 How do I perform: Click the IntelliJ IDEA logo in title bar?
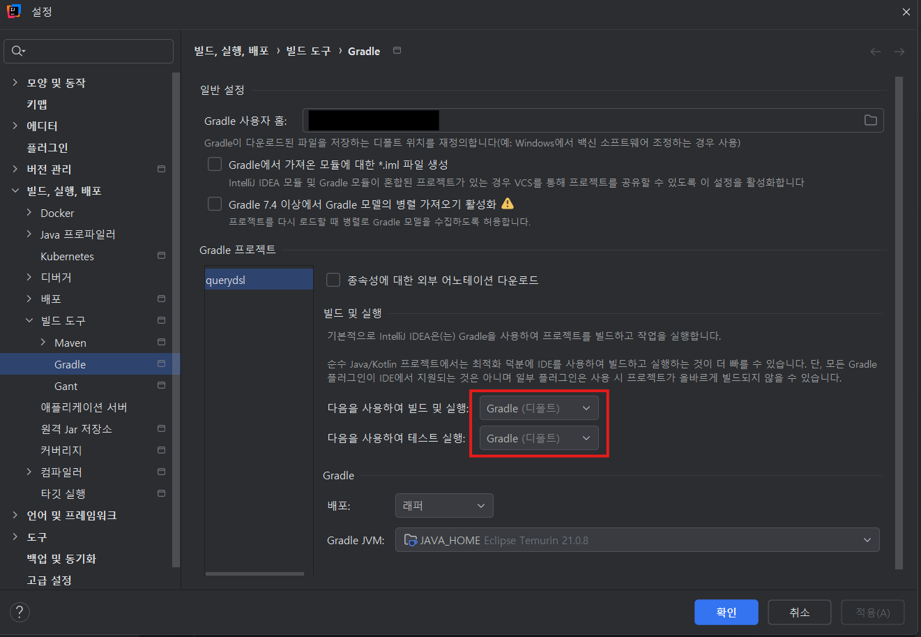(x=13, y=12)
